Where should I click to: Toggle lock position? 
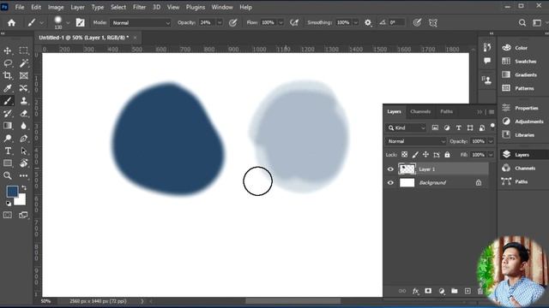point(425,155)
